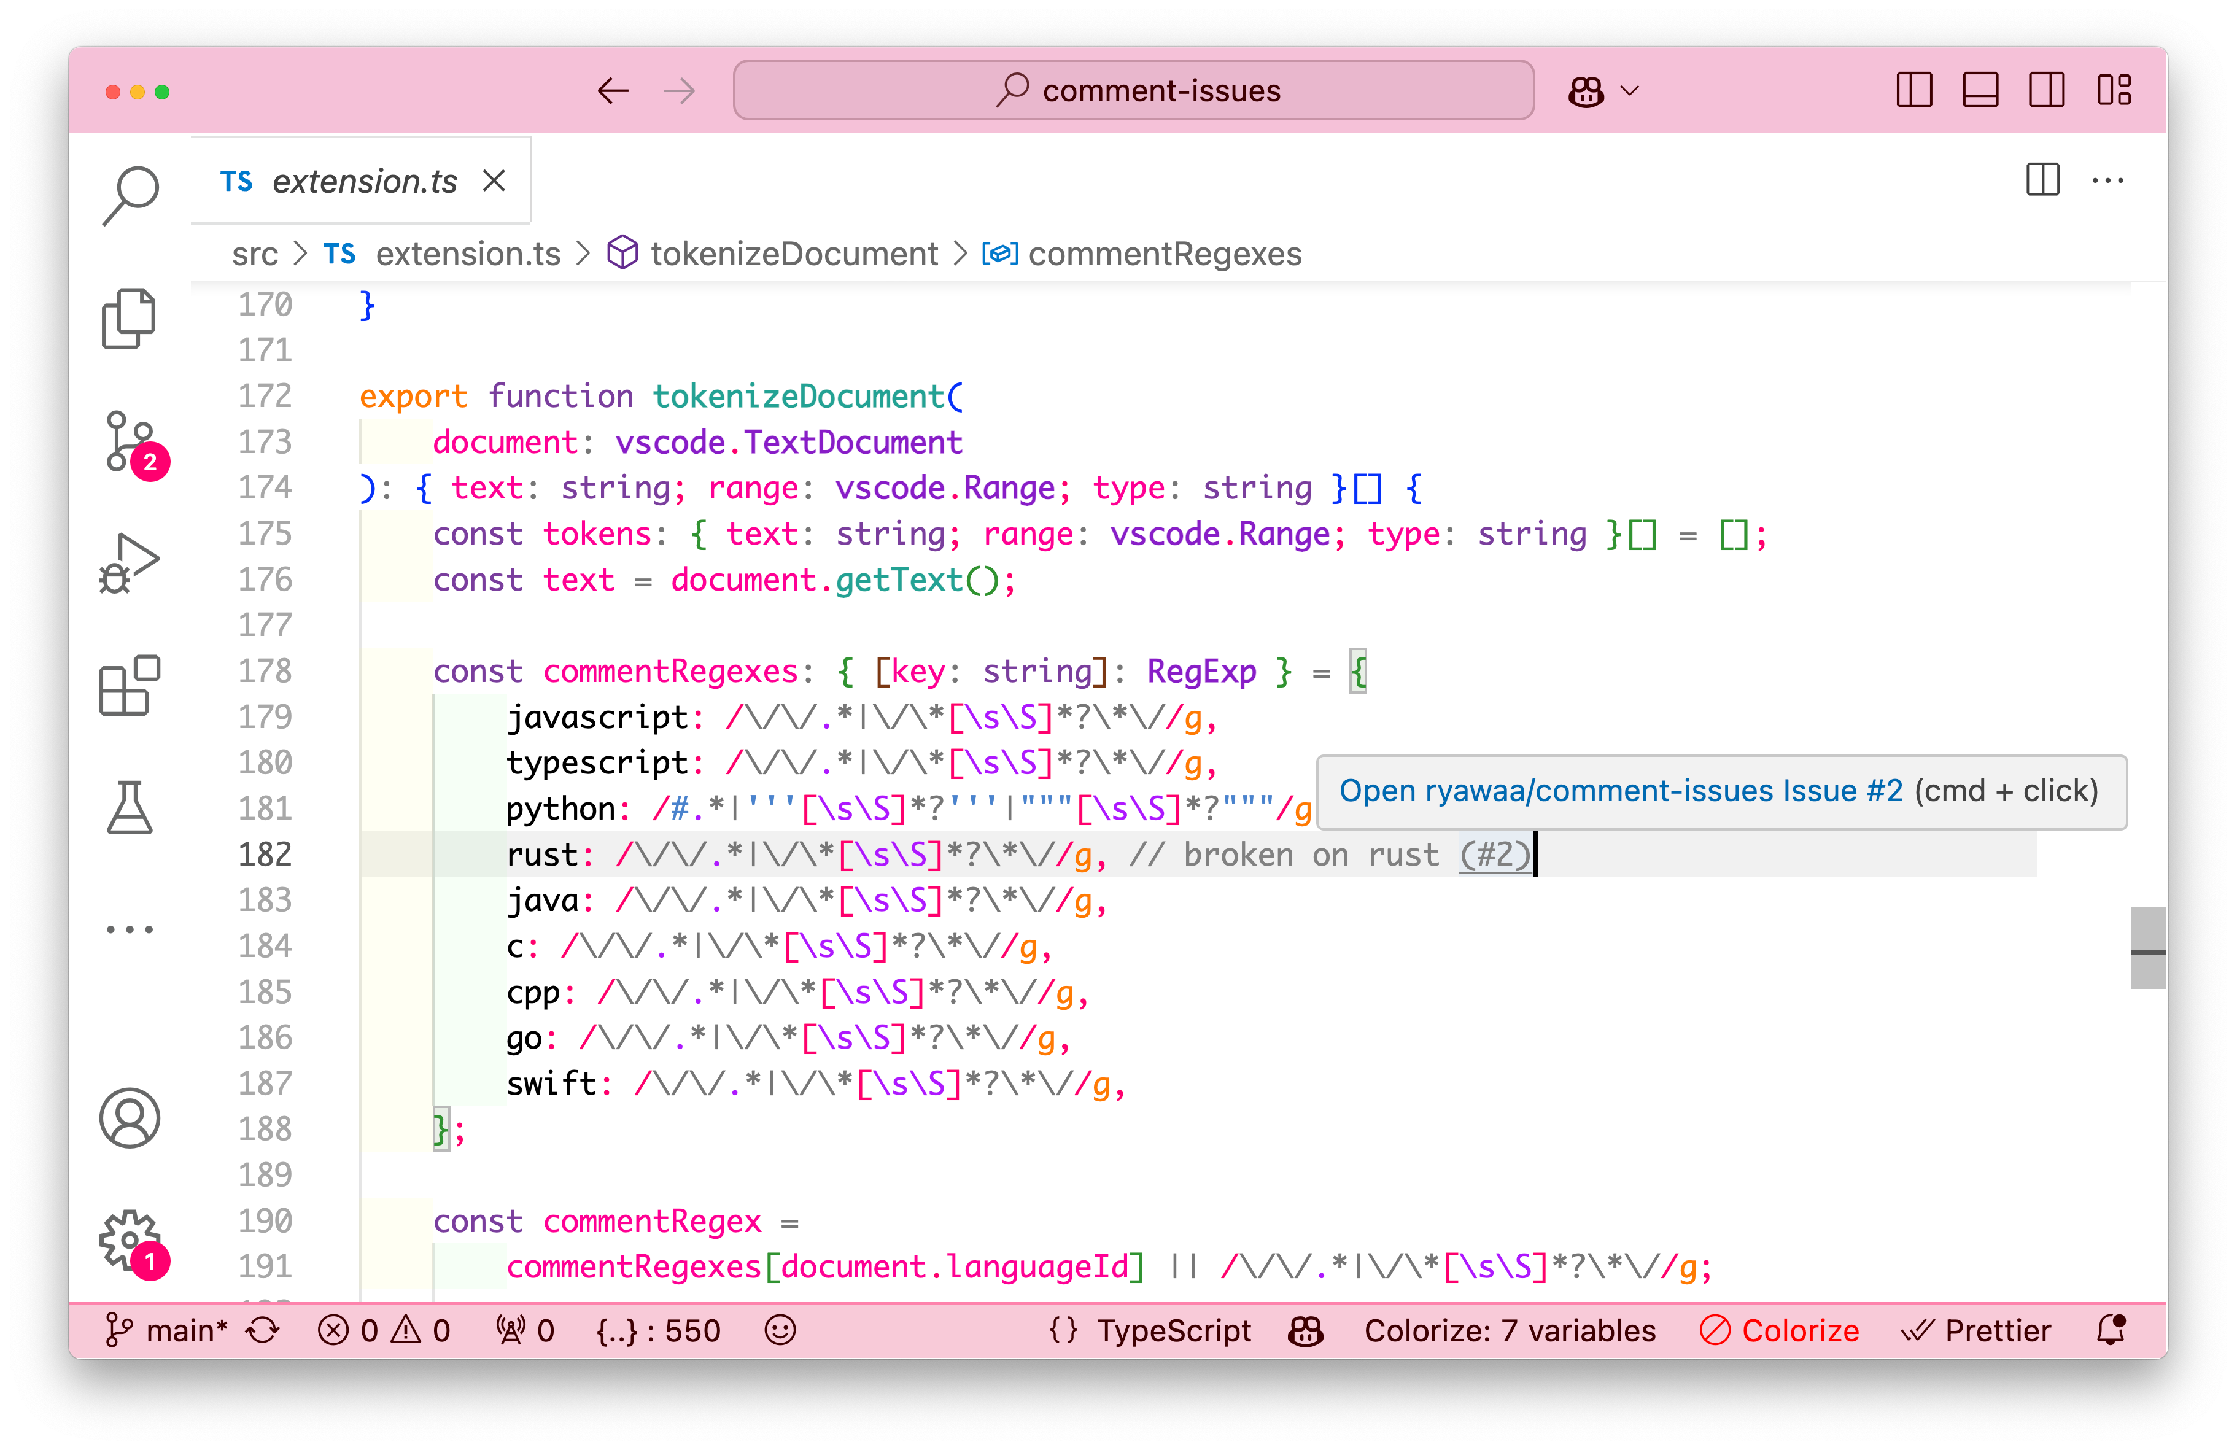Click vscode.TextDocument type on line 173
The height and width of the screenshot is (1450, 2237).
pos(789,441)
